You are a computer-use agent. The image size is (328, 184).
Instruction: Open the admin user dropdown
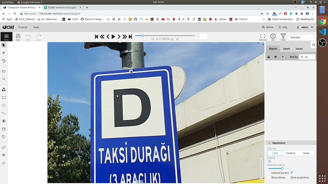tap(305, 27)
